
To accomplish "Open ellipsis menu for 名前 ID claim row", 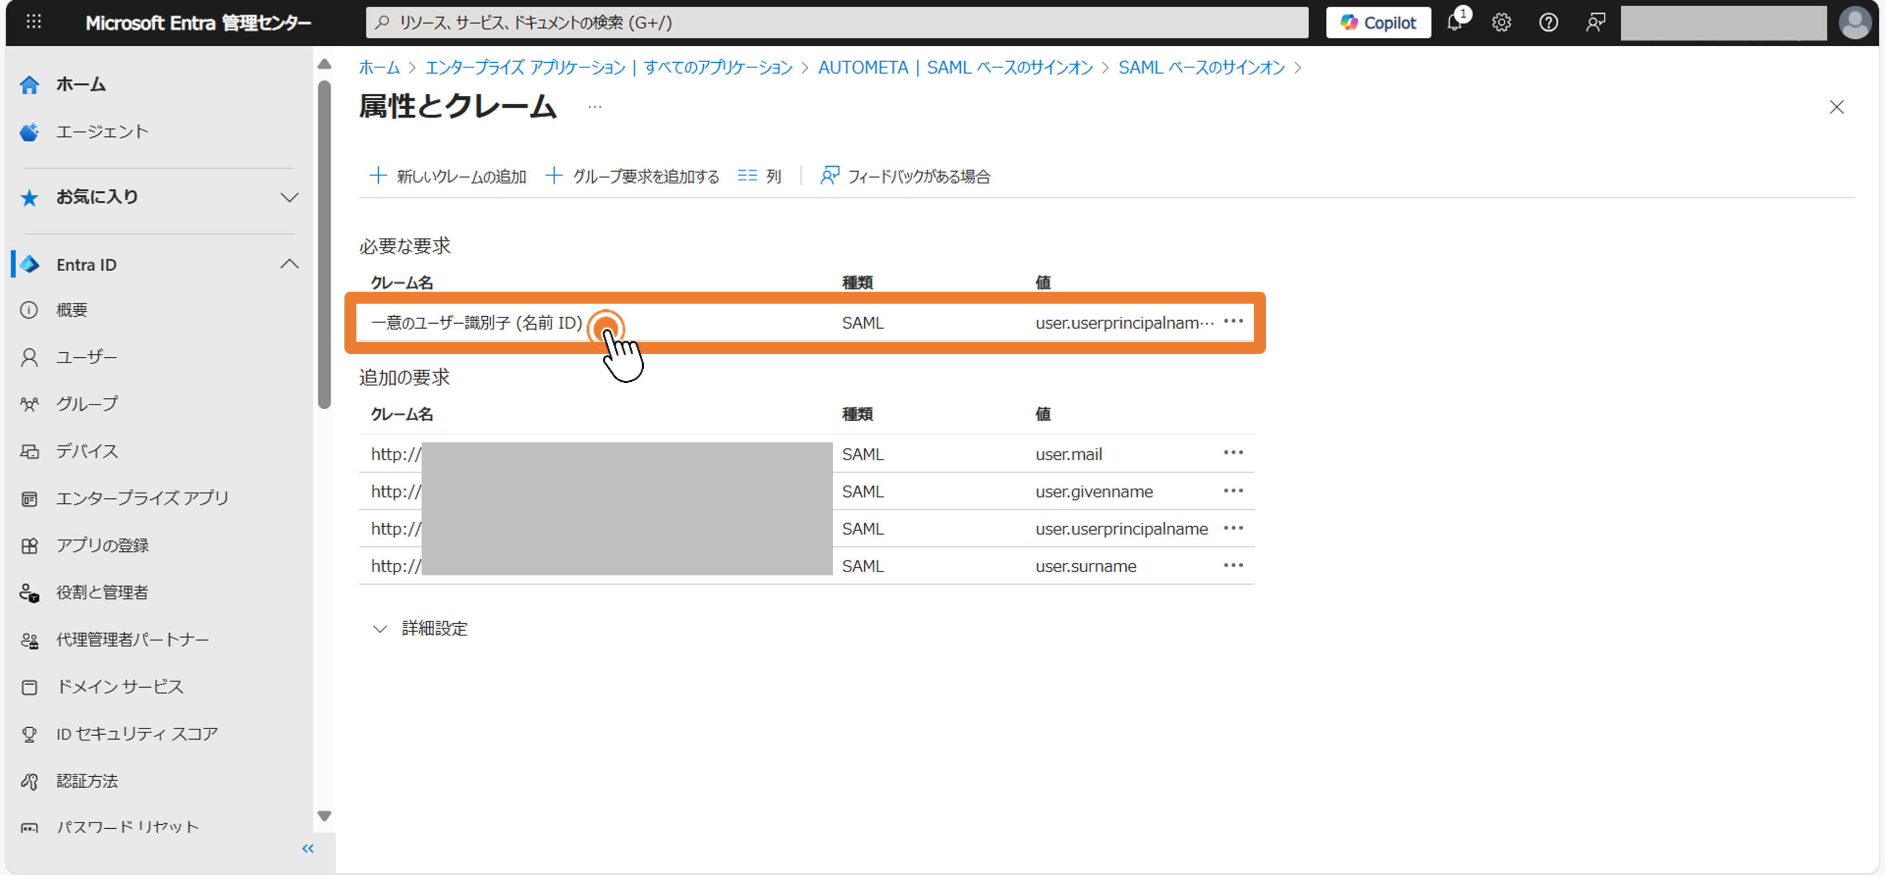I will pos(1233,322).
